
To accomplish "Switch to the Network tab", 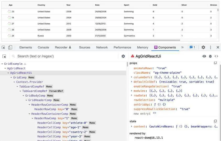I will [102, 47].
